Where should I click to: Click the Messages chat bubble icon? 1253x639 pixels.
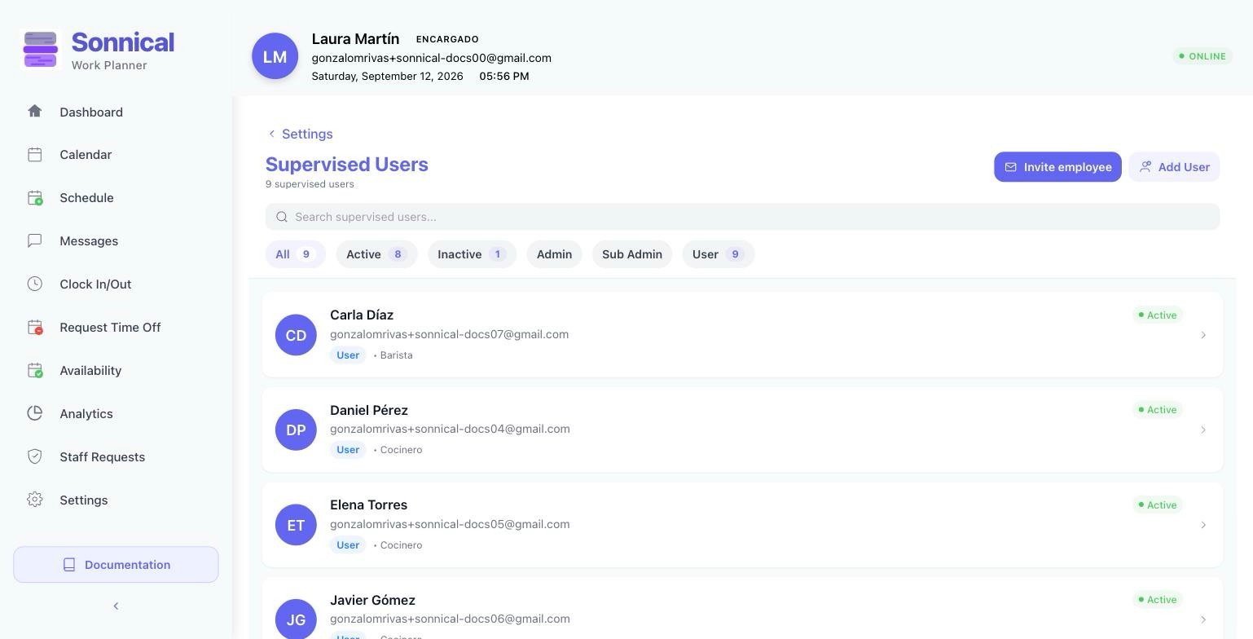pos(34,240)
